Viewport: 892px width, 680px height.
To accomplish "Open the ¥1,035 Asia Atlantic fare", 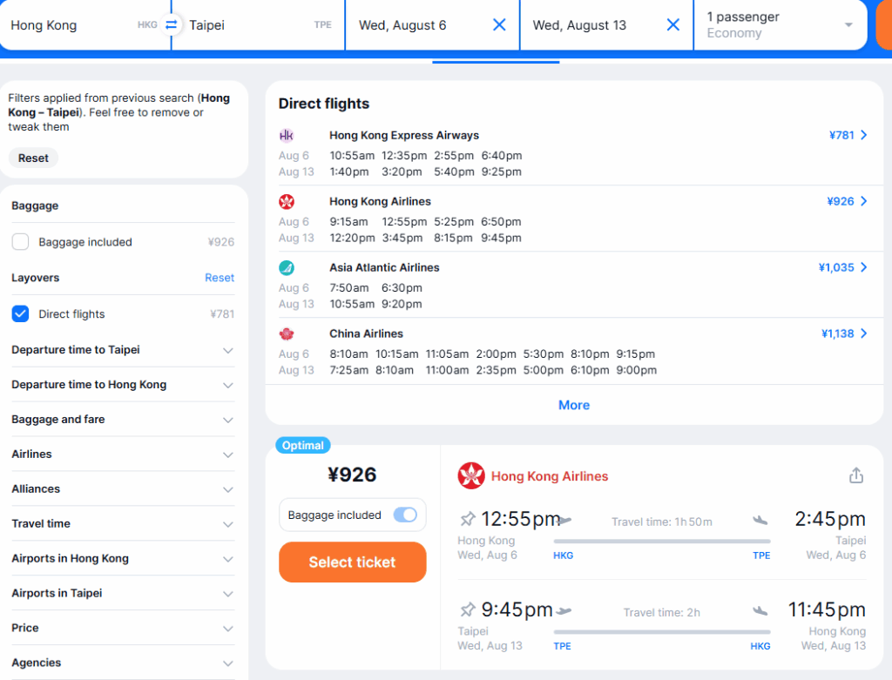I will point(842,267).
